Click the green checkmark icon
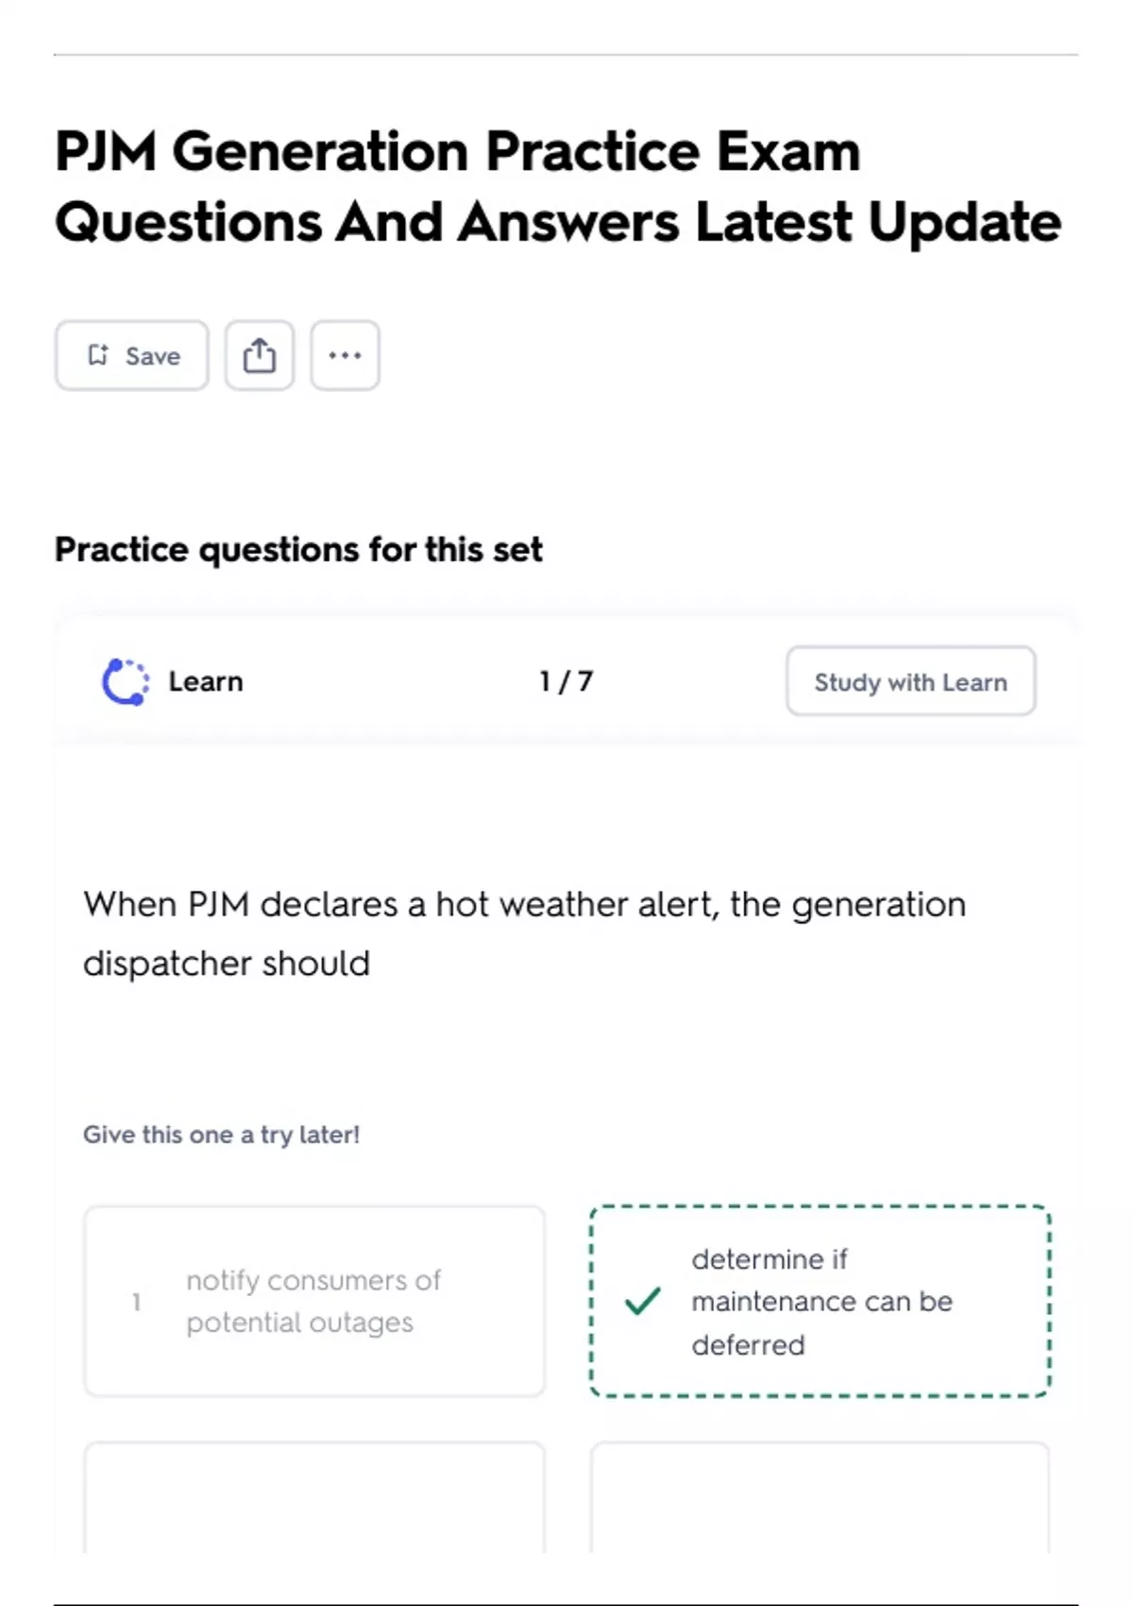The height and width of the screenshot is (1606, 1133). click(x=642, y=1301)
